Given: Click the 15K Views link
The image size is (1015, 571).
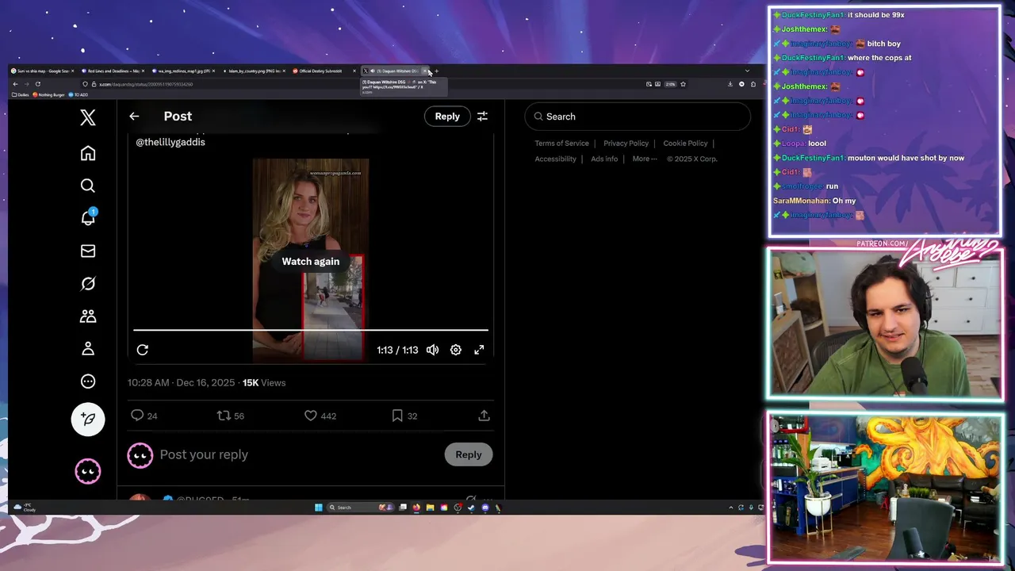Looking at the screenshot, I should point(264,382).
